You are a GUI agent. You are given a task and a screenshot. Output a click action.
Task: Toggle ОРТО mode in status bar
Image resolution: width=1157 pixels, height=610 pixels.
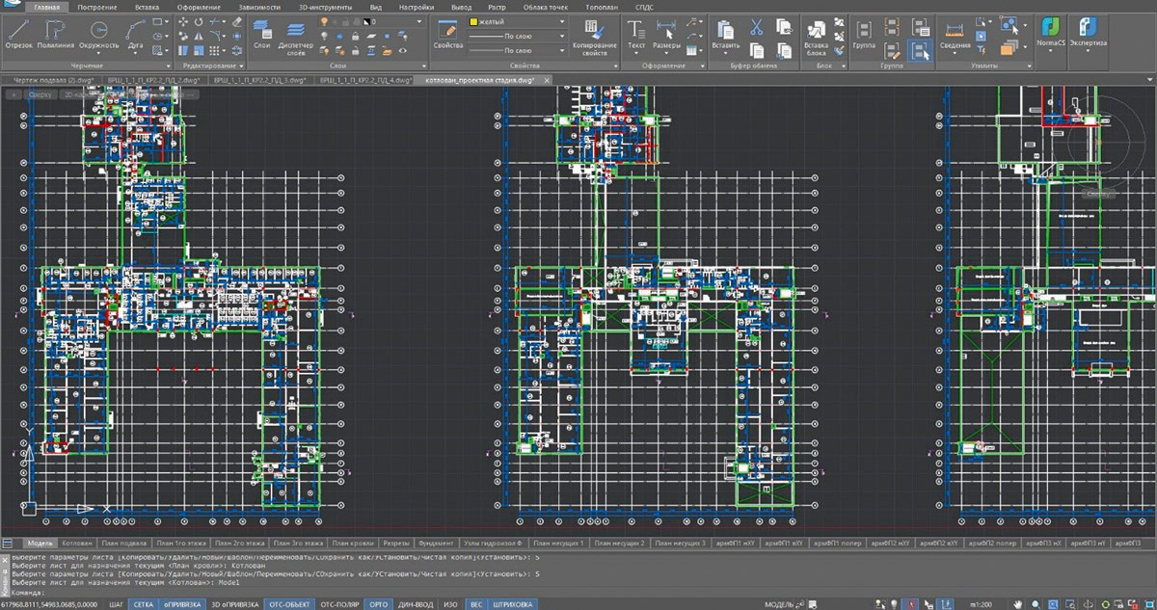click(x=378, y=604)
